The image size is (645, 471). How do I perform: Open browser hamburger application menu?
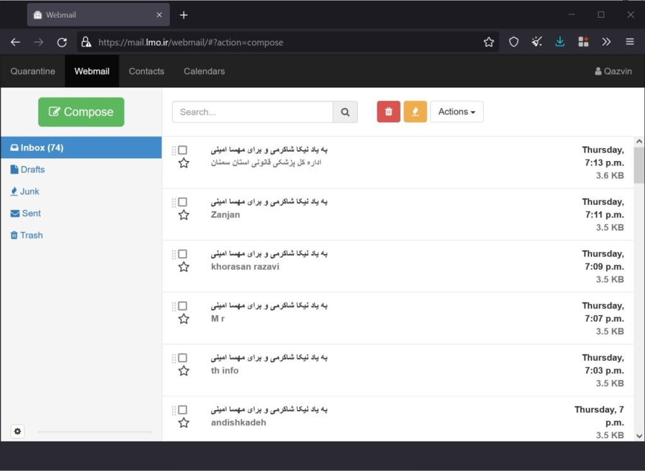[630, 42]
